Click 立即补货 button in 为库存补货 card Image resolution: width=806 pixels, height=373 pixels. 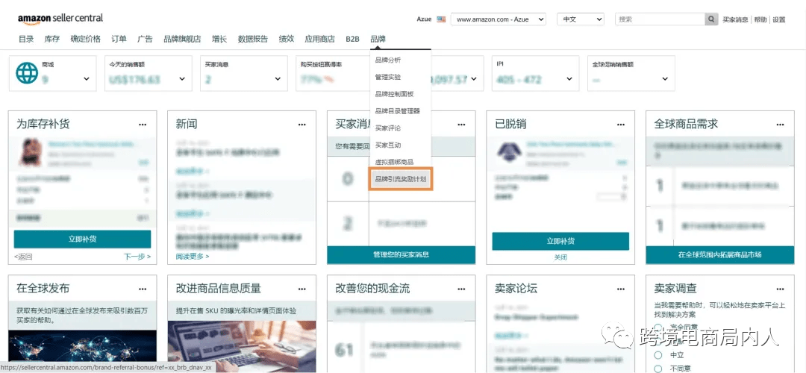coord(82,239)
